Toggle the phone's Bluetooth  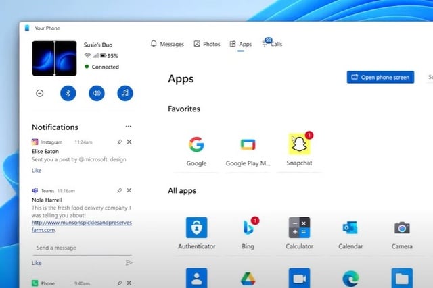68,93
